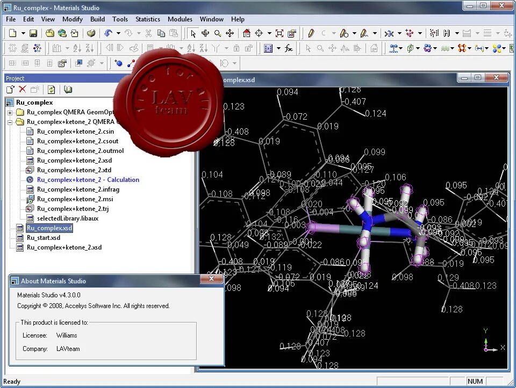The width and height of the screenshot is (516, 388).
Task: Toggle the sketch ring tool
Action: pos(343,33)
